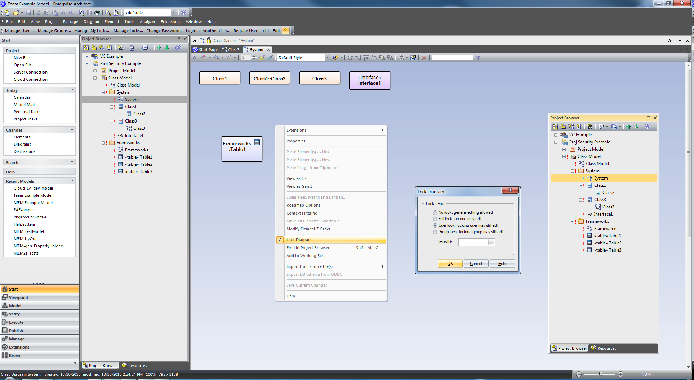The width and height of the screenshot is (694, 380).
Task: Click the Manage Users... button
Action: click(20, 31)
